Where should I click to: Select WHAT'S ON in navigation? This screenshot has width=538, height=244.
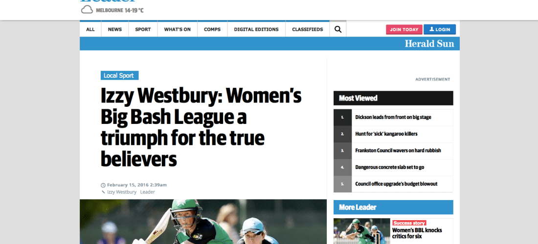[177, 29]
